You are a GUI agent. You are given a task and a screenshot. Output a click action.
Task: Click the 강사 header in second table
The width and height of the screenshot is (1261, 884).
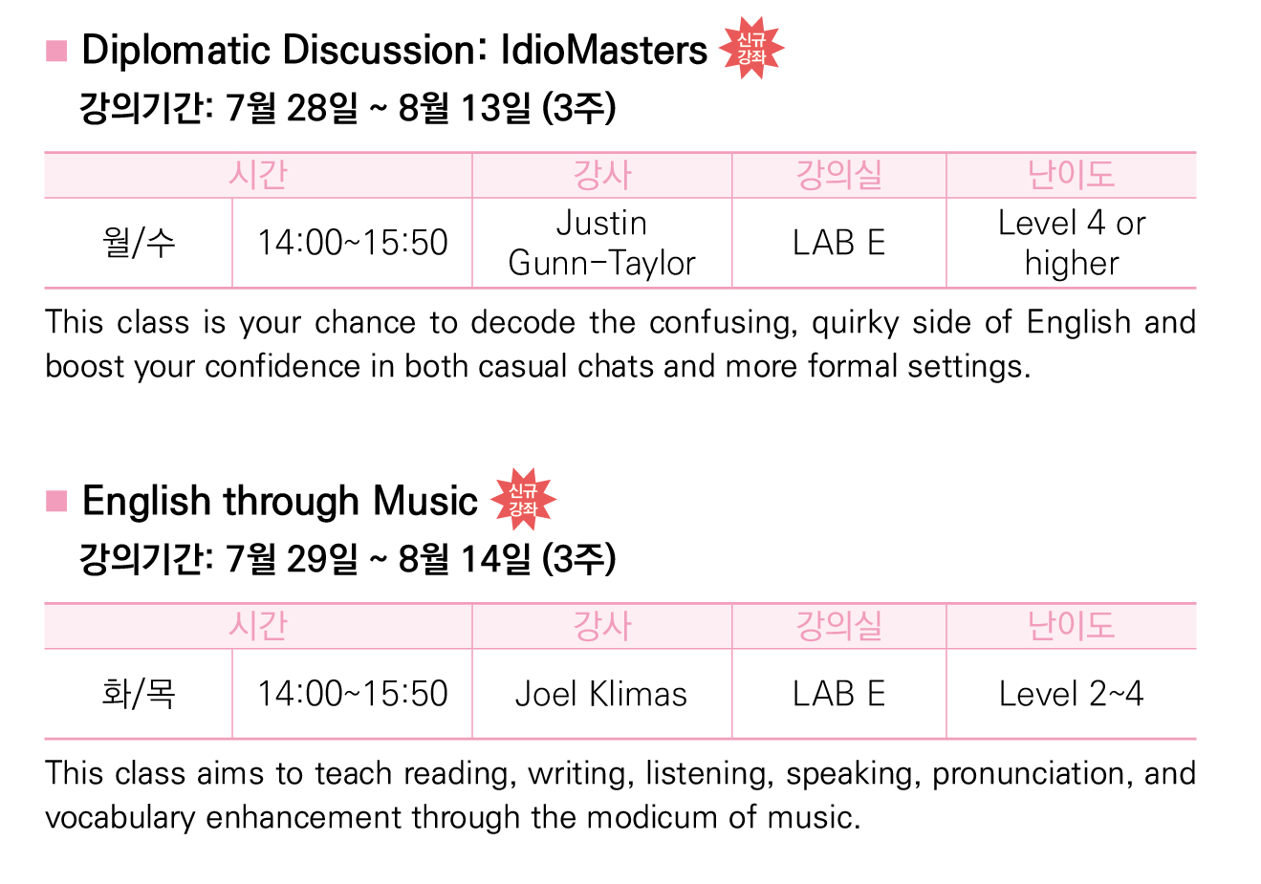point(602,626)
